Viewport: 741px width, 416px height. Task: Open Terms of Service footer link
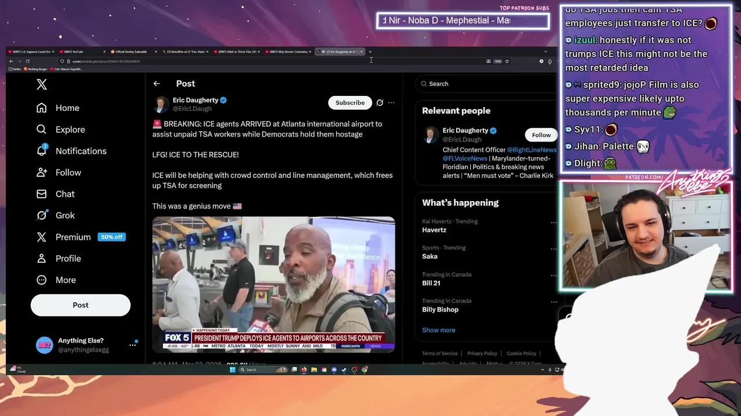[439, 354]
